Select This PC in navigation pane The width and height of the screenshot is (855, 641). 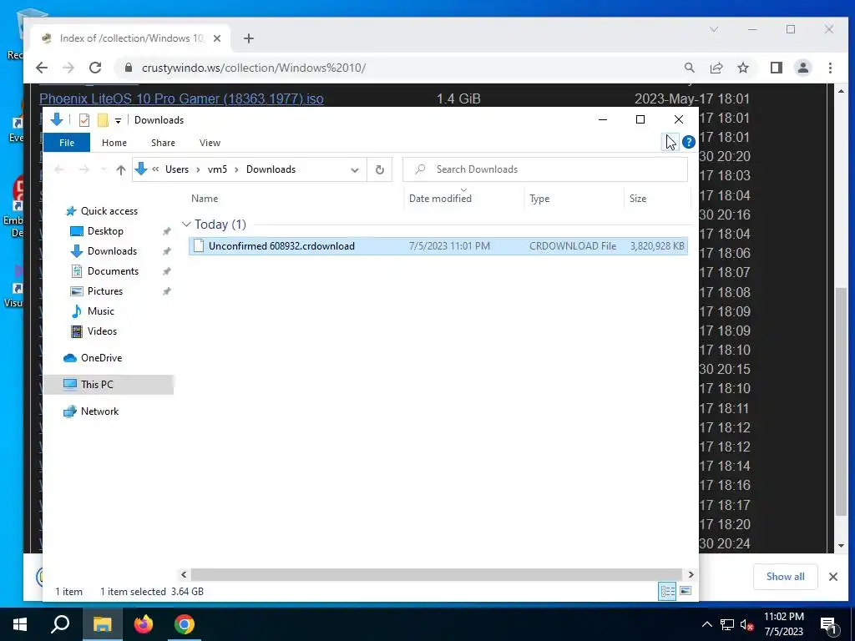[x=108, y=385]
